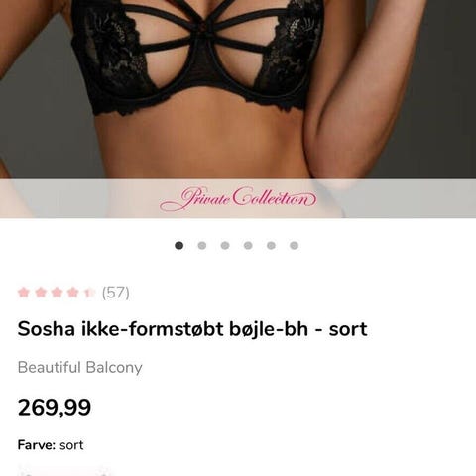Open the 57 reviews count link
The width and height of the screenshot is (476, 476).
(x=116, y=293)
